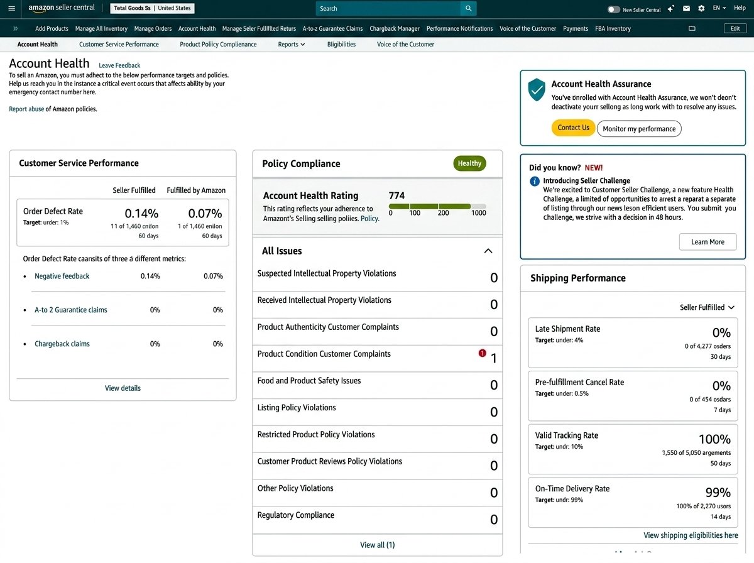Open the Eligibilities tab
Image resolution: width=754 pixels, height=563 pixels.
[x=341, y=45]
